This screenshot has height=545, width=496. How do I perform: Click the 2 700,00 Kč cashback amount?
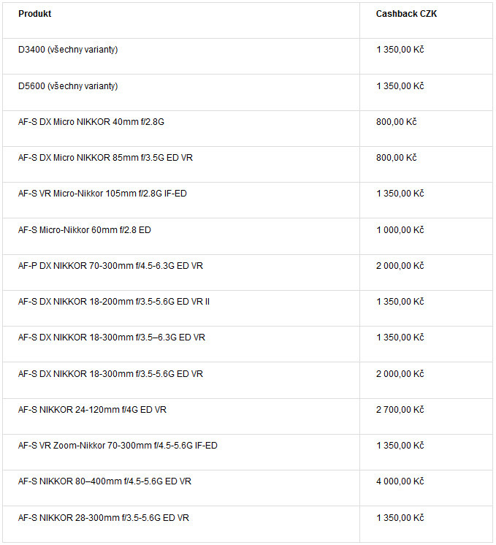tap(400, 410)
